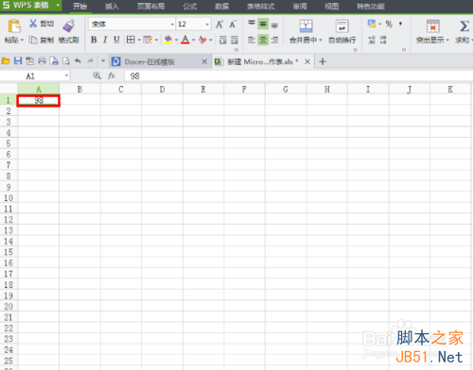
Task: Increase decimal places
Action: point(372,40)
